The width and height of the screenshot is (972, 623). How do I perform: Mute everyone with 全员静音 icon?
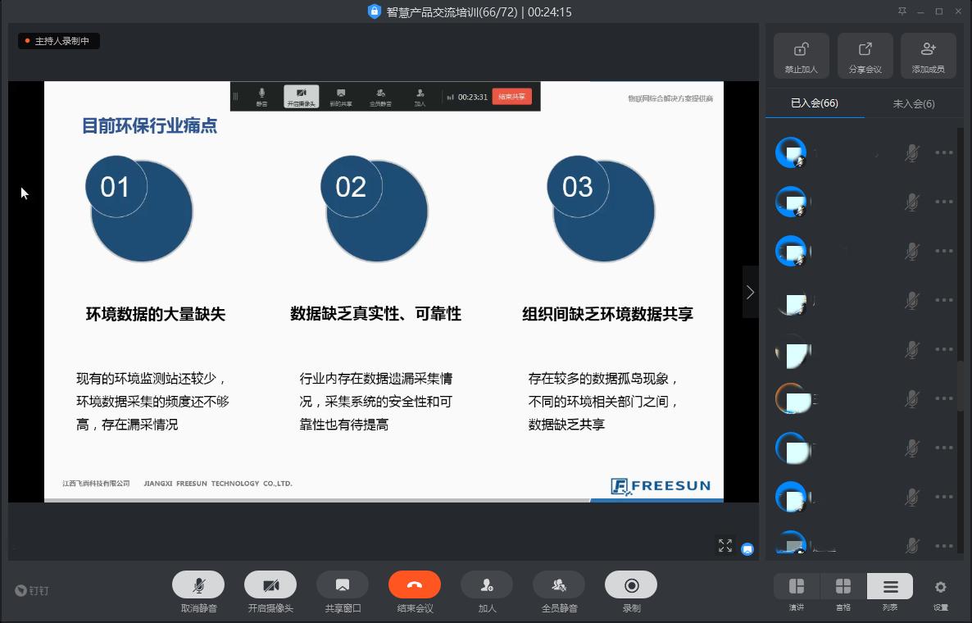click(x=559, y=584)
